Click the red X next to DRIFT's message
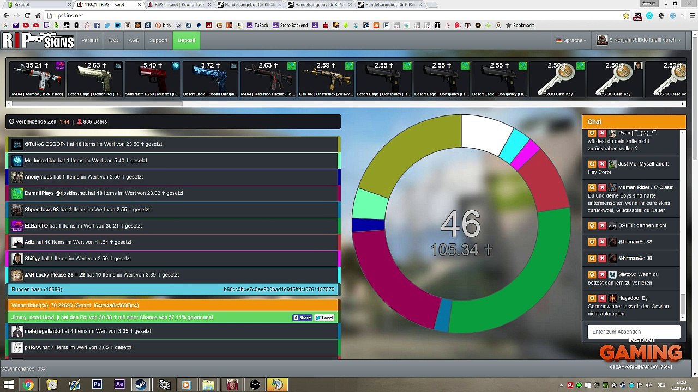 602,225
